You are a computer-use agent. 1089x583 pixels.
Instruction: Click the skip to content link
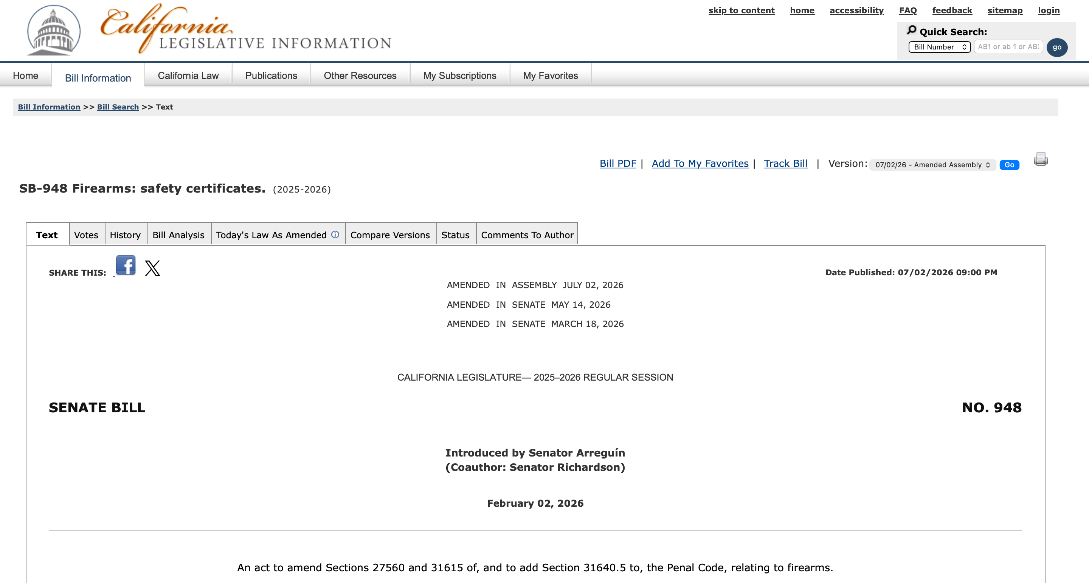(742, 10)
